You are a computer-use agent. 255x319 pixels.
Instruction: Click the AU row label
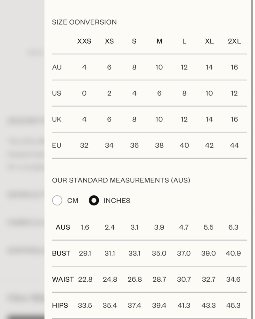(x=57, y=67)
